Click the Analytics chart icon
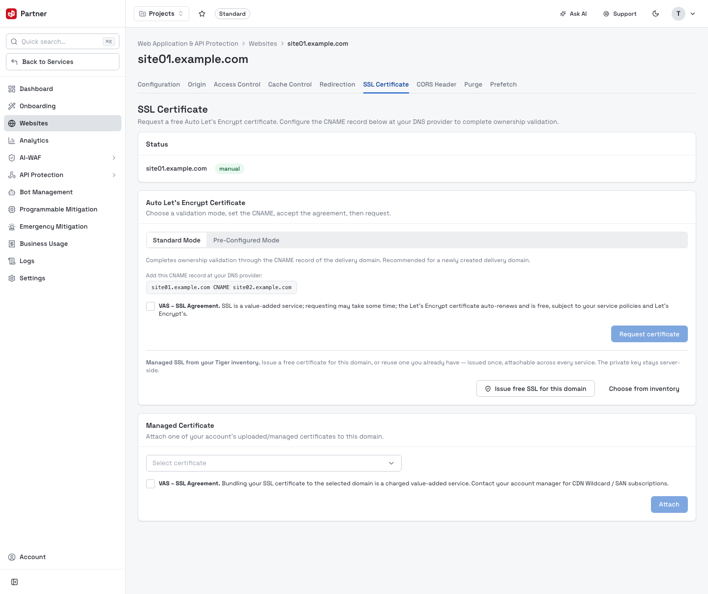This screenshot has width=708, height=594. 12,141
